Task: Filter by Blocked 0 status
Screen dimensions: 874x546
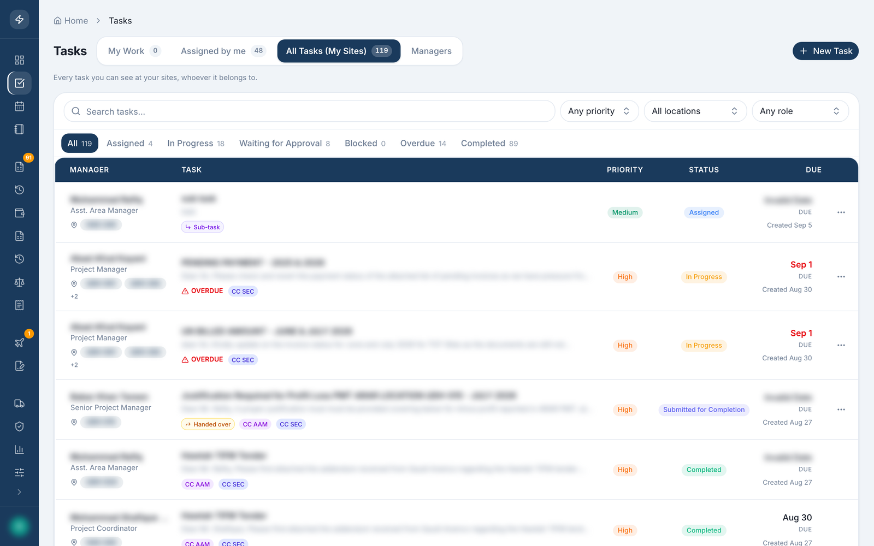Action: point(365,143)
